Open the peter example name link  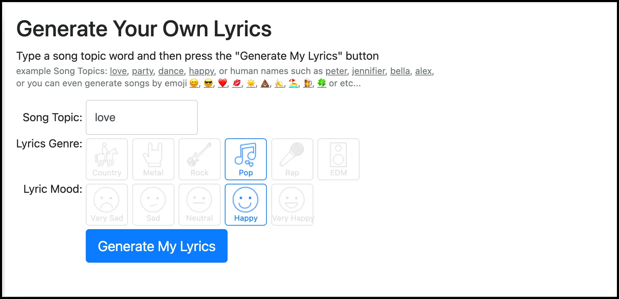[336, 71]
